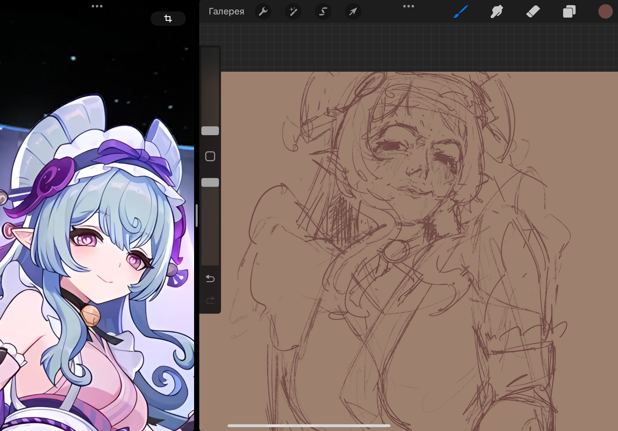Activate the Transform arrow tool

[x=353, y=12]
